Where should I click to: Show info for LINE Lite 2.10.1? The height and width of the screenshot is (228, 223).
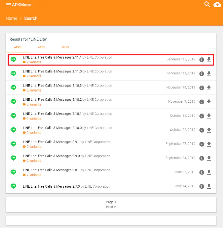(x=202, y=116)
